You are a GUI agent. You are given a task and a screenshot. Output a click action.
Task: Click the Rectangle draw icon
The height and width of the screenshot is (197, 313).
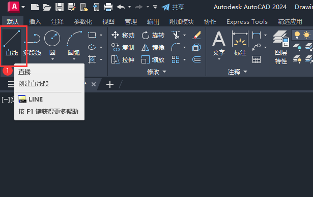[x=92, y=35]
